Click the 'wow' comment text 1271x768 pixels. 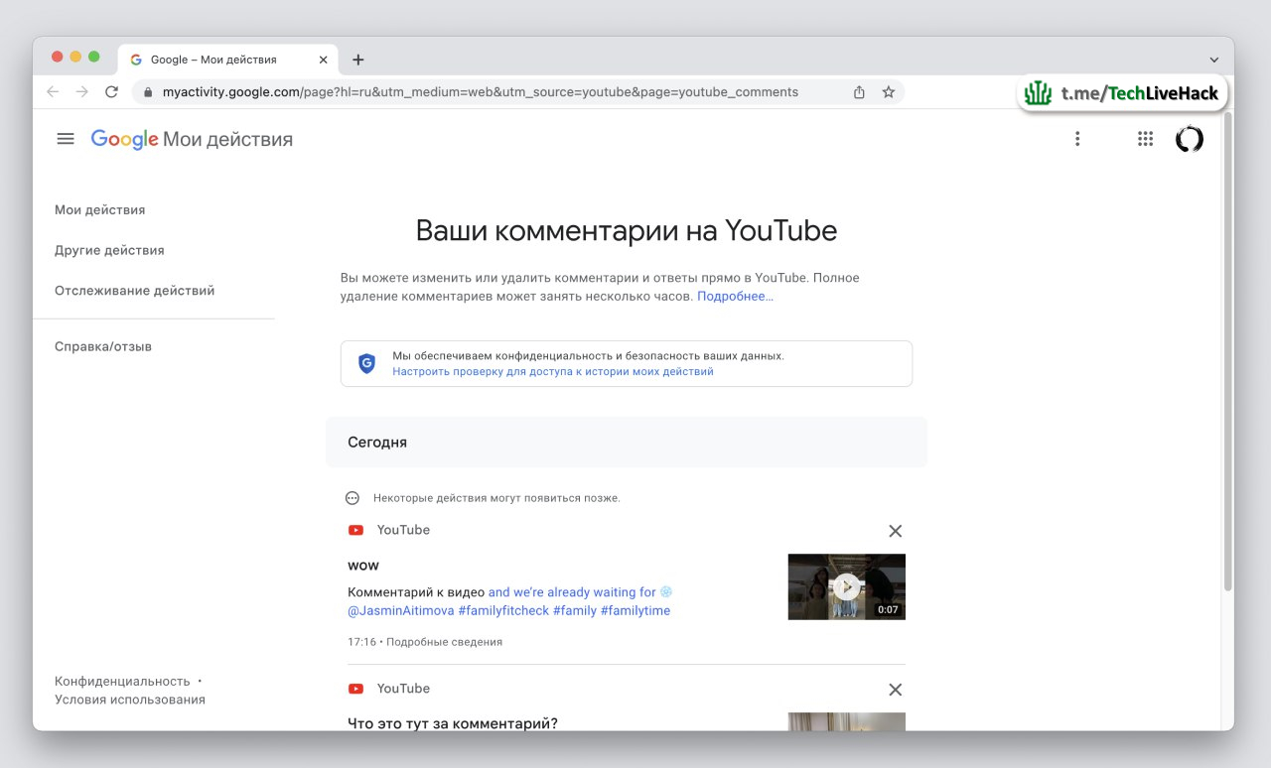tap(363, 566)
